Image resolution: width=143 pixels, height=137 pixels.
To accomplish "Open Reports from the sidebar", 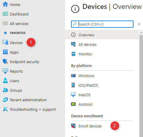I will point(16,71).
